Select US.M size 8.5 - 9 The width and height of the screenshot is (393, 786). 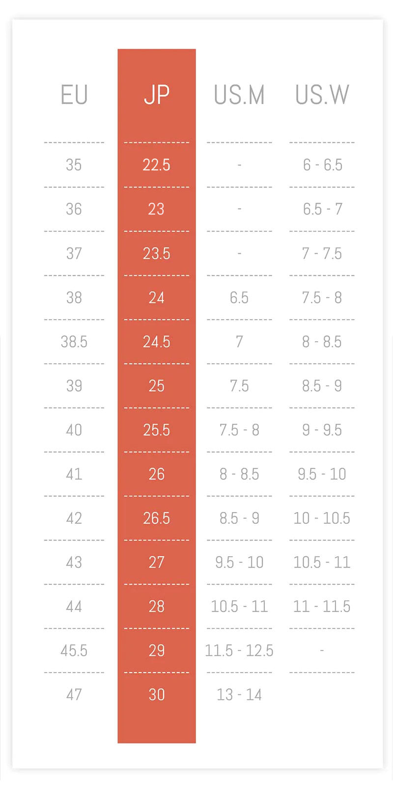(239, 518)
